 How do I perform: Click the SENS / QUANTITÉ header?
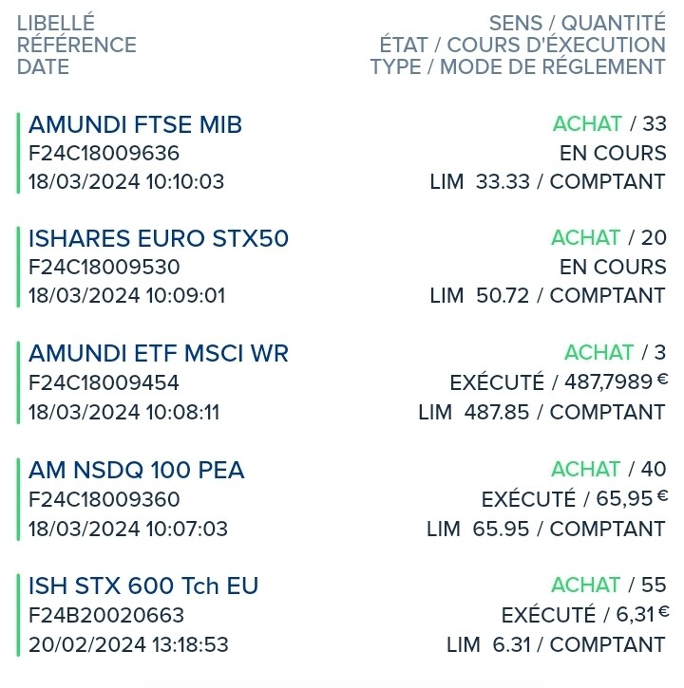click(x=578, y=24)
